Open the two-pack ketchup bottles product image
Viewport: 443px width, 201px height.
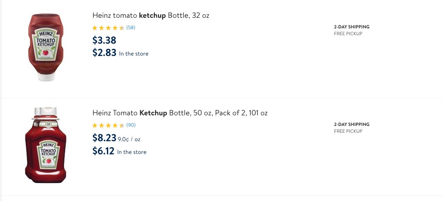coord(46,145)
